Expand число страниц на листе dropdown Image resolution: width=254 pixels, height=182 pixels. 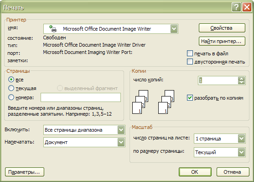(x=241, y=139)
